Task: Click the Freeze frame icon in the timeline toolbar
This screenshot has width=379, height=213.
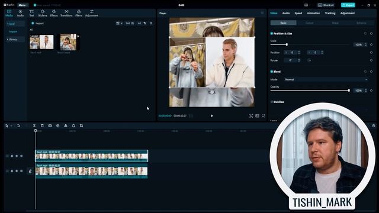Action: pos(50,125)
